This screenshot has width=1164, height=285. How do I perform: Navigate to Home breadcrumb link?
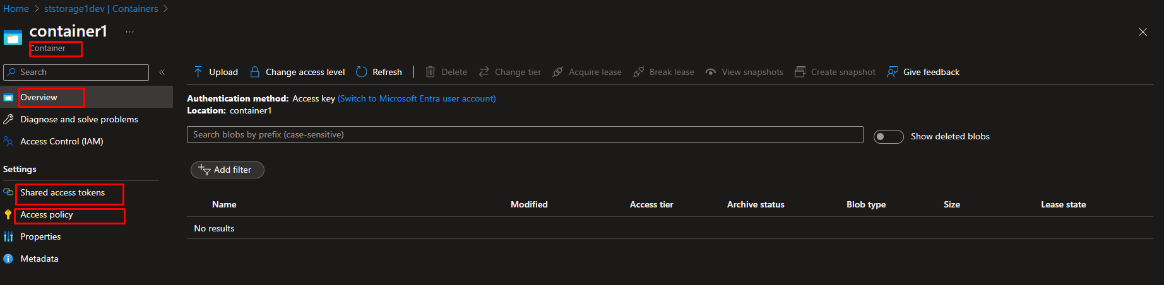pyautogui.click(x=16, y=9)
